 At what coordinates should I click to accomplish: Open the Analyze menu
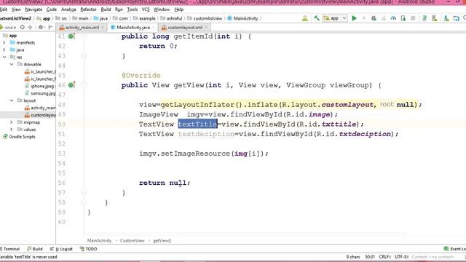(x=68, y=9)
